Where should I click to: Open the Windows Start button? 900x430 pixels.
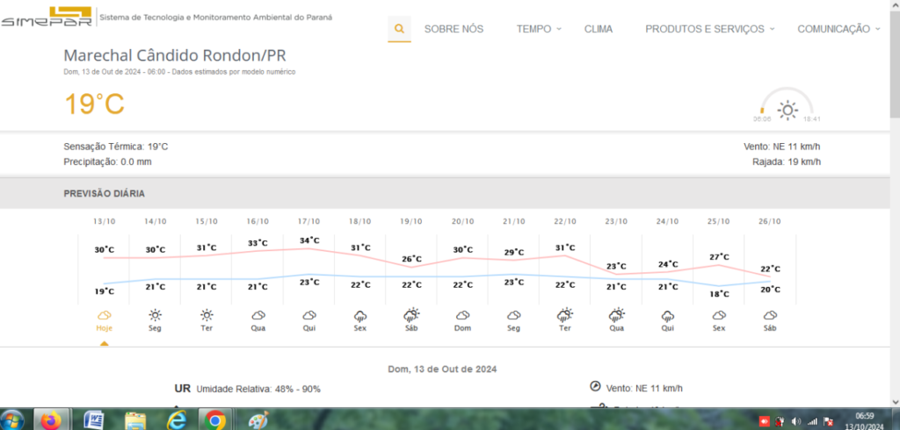point(12,420)
